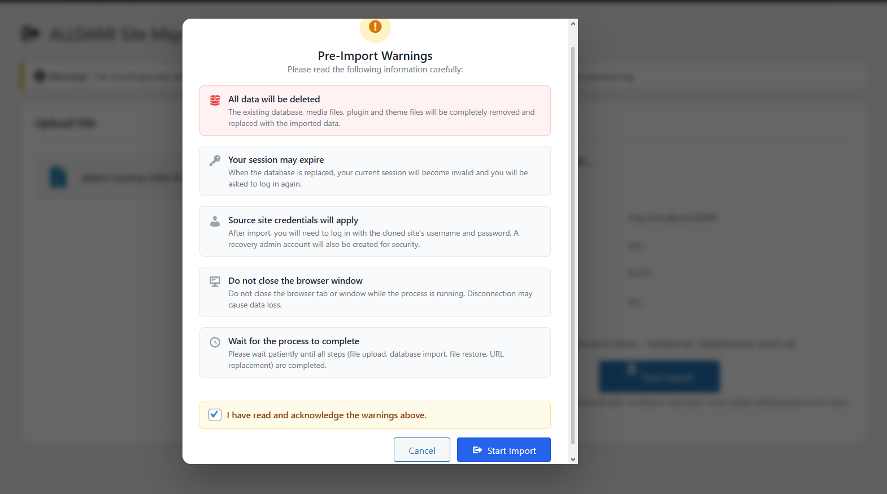Click the arrow icon inside Start Import
The image size is (887, 494).
click(x=477, y=450)
